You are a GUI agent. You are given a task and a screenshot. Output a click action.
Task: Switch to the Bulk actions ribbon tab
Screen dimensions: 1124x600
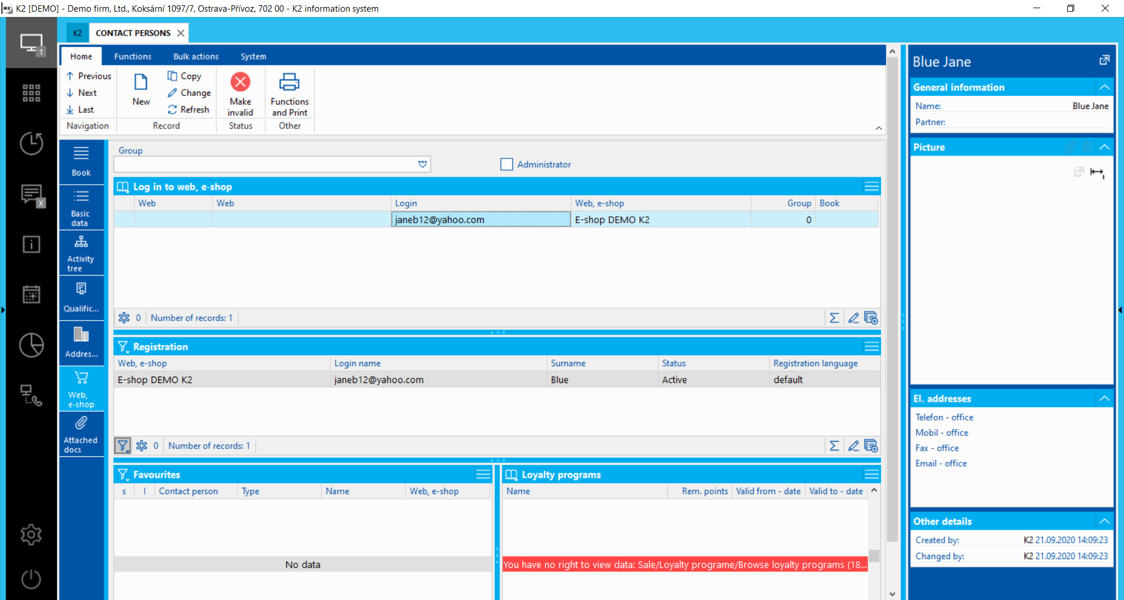pyautogui.click(x=196, y=56)
